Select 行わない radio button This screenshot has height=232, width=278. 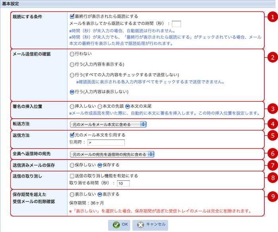click(72, 54)
